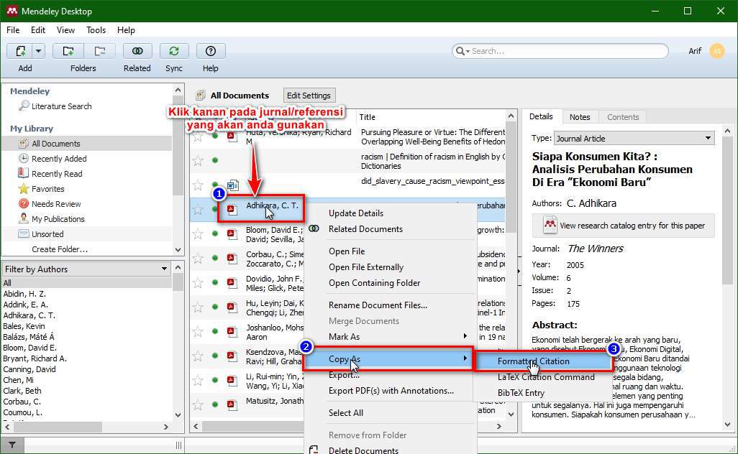This screenshot has width=738, height=454.
Task: Open the Type Journal Article dropdown
Action: [x=634, y=138]
